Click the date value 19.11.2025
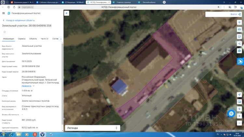 pyautogui.click(x=27, y=61)
